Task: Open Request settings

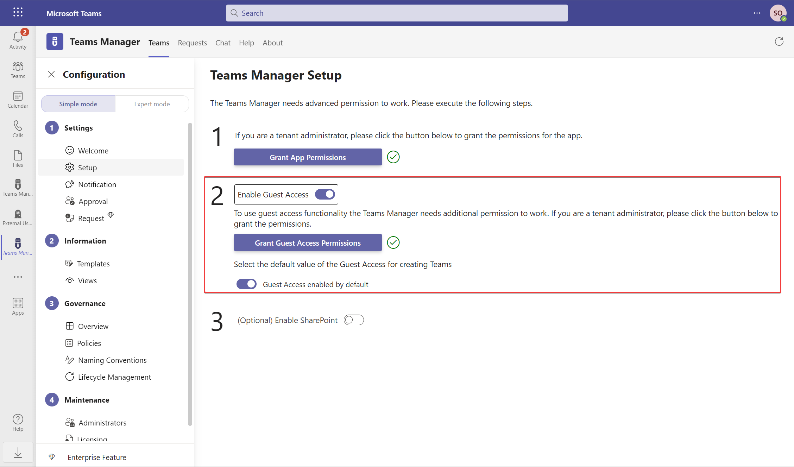Action: click(x=111, y=218)
